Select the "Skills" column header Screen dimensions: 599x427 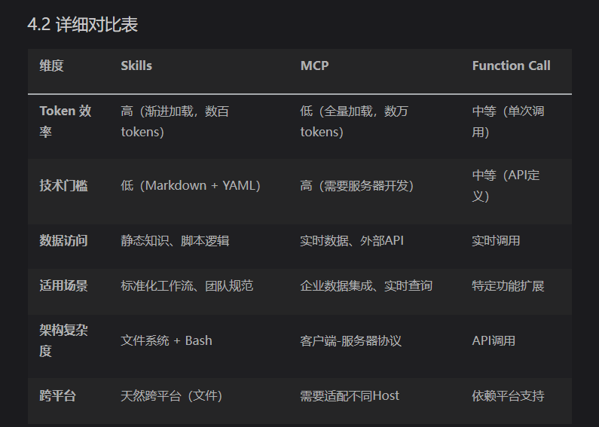(136, 66)
